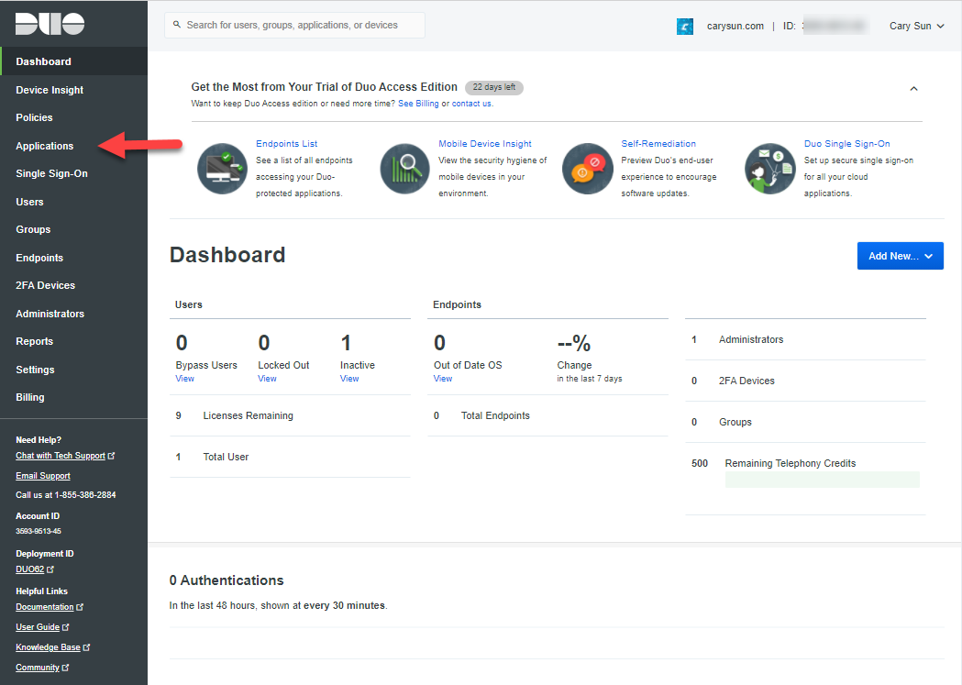This screenshot has height=685, width=962.
Task: Open the Knowledge Base link
Action: click(48, 647)
